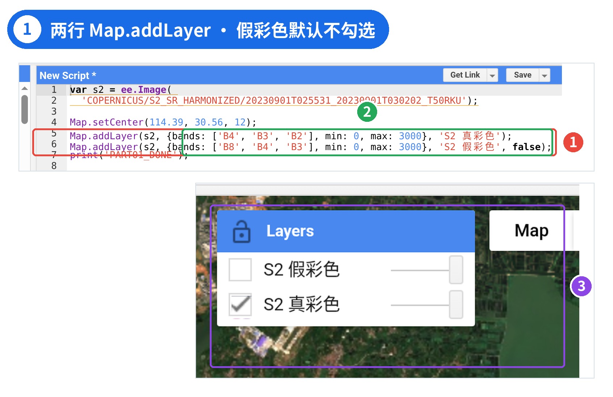Click the editor scrollbar up arrow
The image size is (613, 397).
[x=25, y=88]
